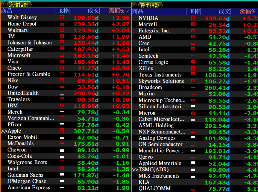
Task: Select the Travelers stock name
Action: 19,99
